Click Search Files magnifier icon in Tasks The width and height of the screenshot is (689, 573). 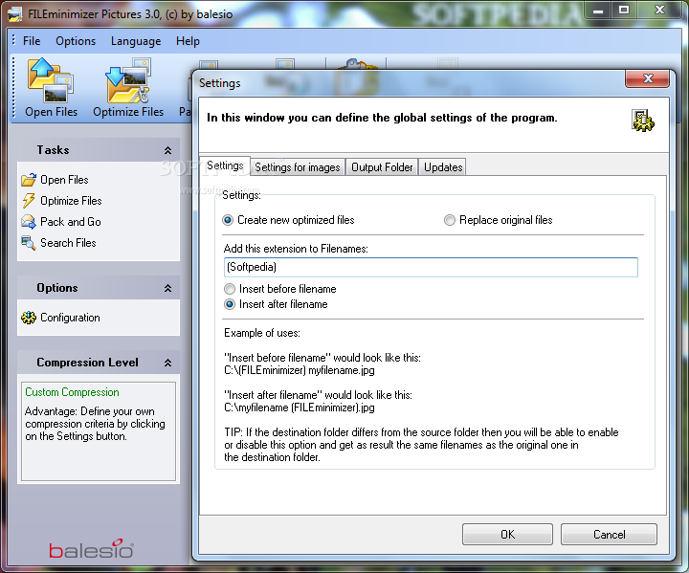29,243
